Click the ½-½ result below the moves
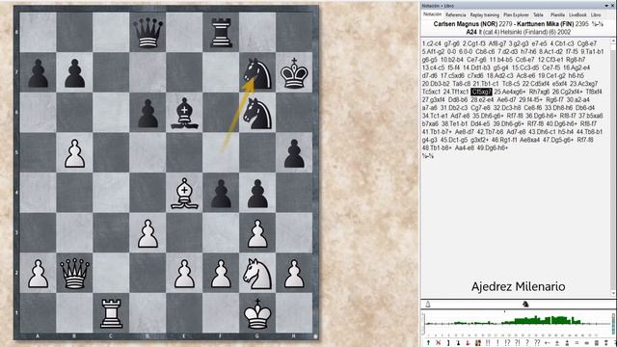 pos(428,156)
